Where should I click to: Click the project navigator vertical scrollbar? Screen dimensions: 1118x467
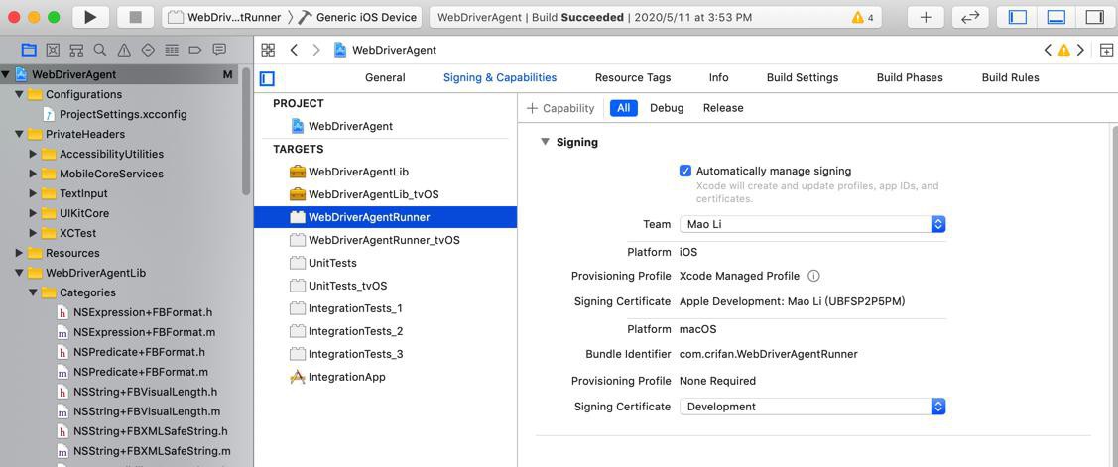[x=247, y=132]
